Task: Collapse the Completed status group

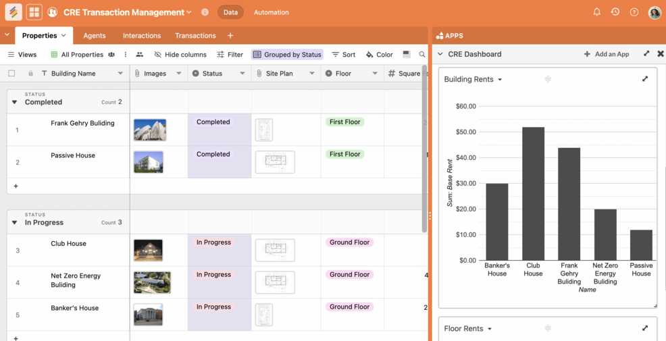Action: point(14,103)
